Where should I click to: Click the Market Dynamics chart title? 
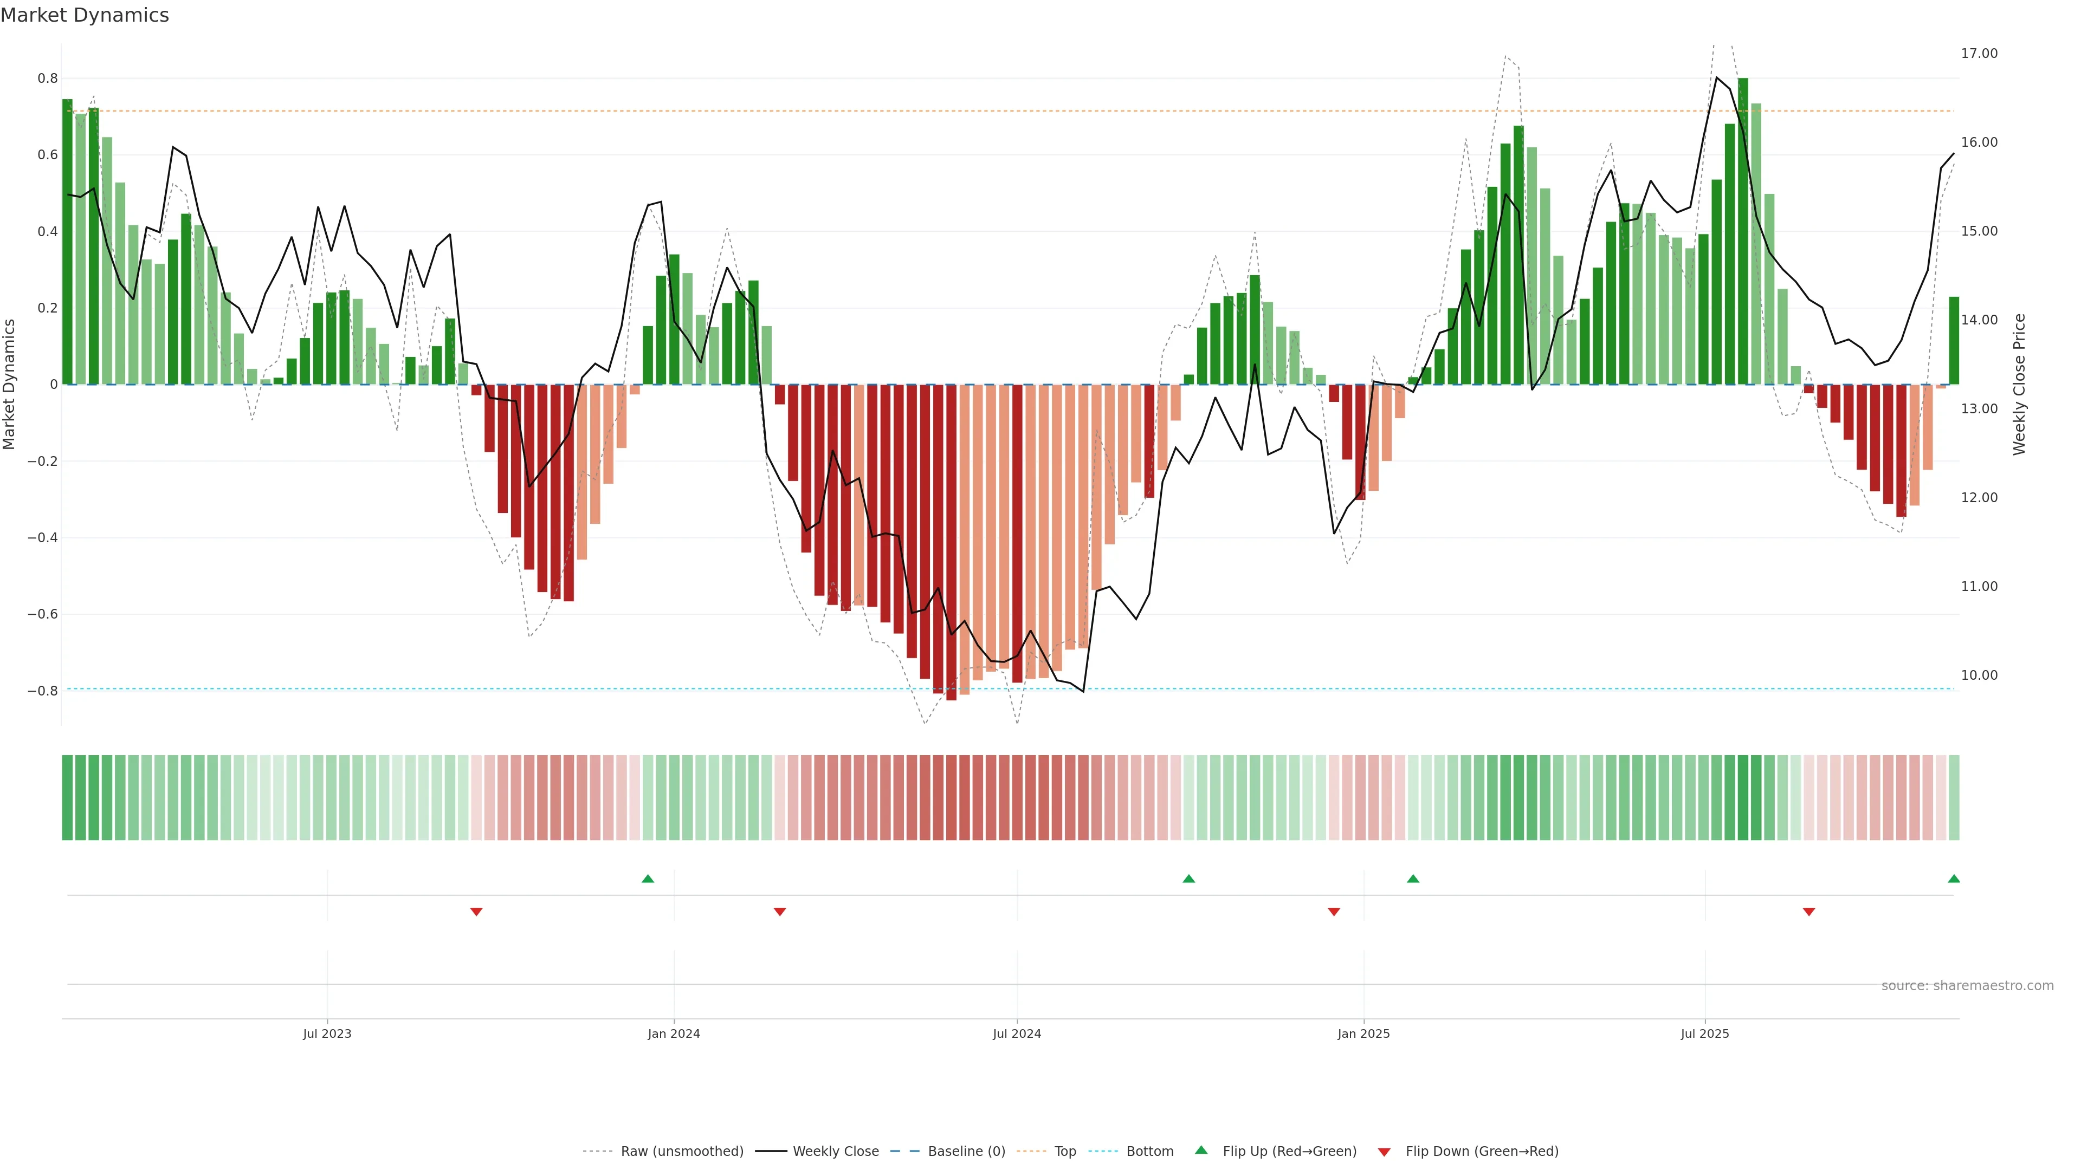pos(85,15)
